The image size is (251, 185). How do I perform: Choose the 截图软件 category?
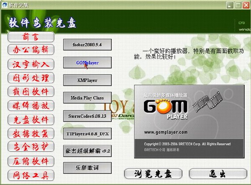[x=31, y=91]
